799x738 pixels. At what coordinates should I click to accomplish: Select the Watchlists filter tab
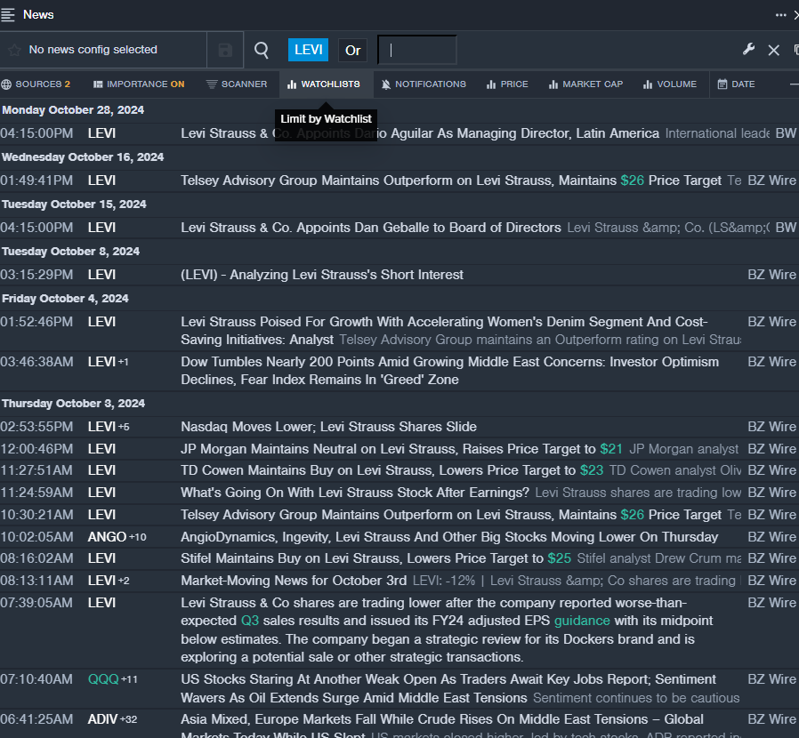point(324,84)
